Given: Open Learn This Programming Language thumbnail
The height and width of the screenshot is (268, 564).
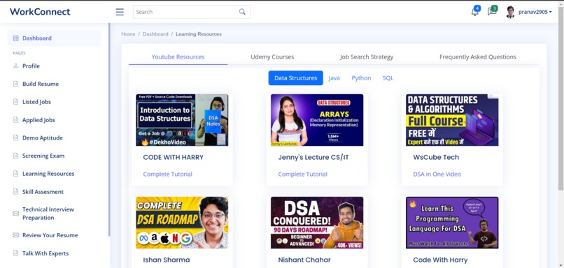Looking at the screenshot, I should point(452,223).
